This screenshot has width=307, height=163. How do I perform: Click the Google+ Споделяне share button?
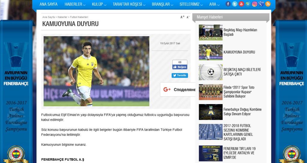[179, 89]
